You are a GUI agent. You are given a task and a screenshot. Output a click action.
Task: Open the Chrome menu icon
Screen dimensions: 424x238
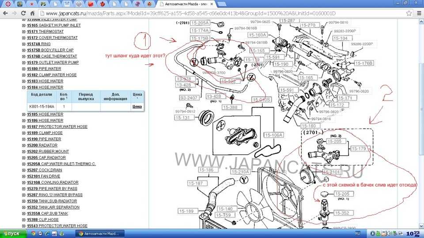[419, 13]
